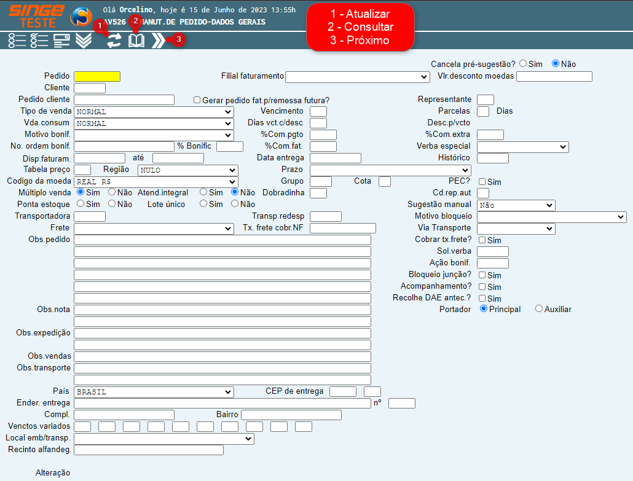Click the Transp.redesp input field

click(326, 217)
